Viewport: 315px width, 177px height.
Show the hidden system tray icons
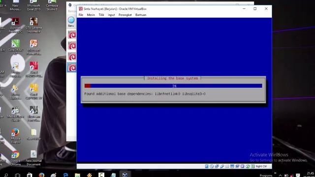pyautogui.click(x=280, y=175)
